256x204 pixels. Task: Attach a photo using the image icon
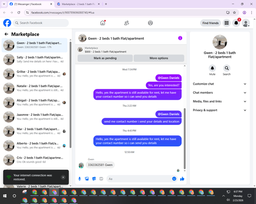click(x=87, y=178)
